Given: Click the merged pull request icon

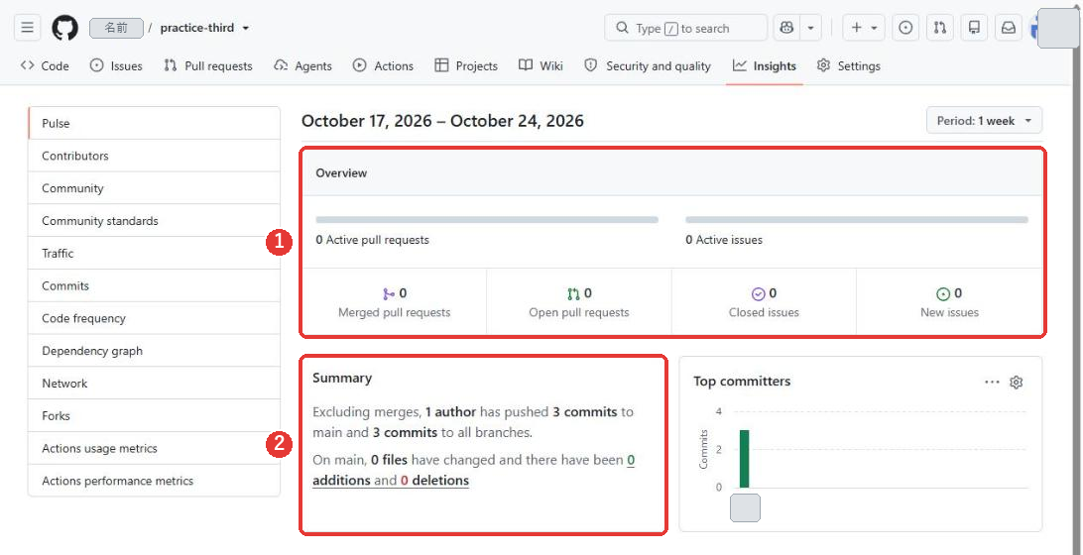Looking at the screenshot, I should tap(389, 294).
